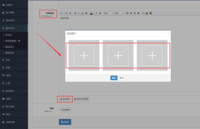200x129 pixels.
Task: Click the redo icon in editor toolbar
Action: (70, 13)
